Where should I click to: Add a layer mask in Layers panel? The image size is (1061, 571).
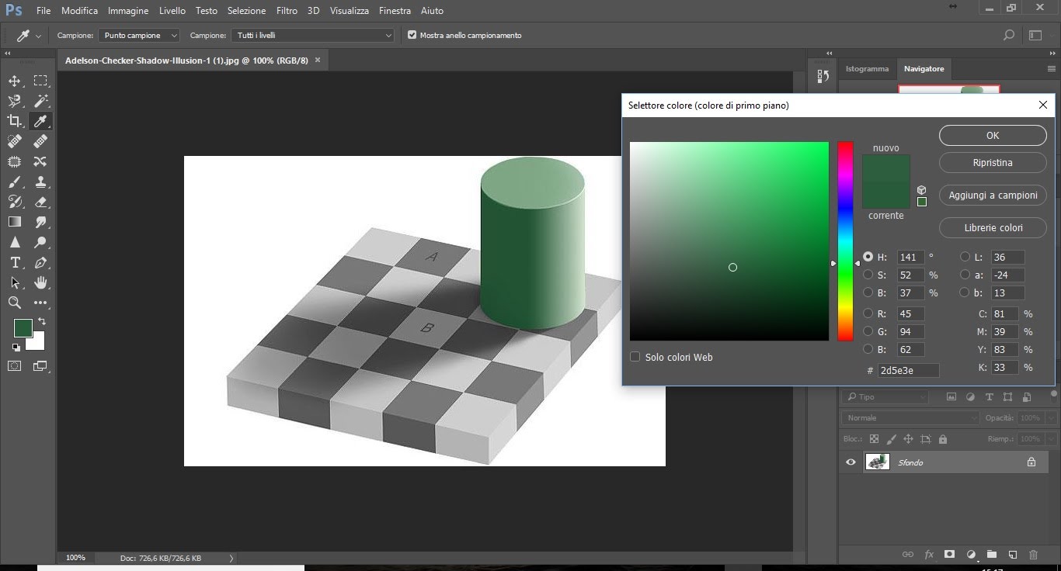(x=949, y=555)
